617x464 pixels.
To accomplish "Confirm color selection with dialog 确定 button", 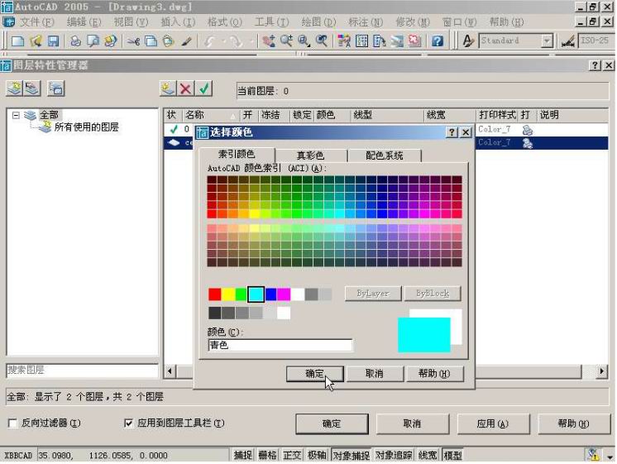I will pyautogui.click(x=315, y=374).
